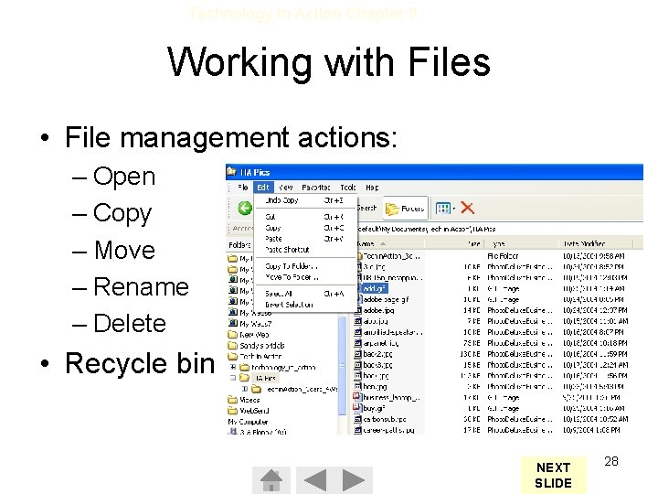Click the File Folder type cell
Screen dimensions: 658x494
pos(503,256)
